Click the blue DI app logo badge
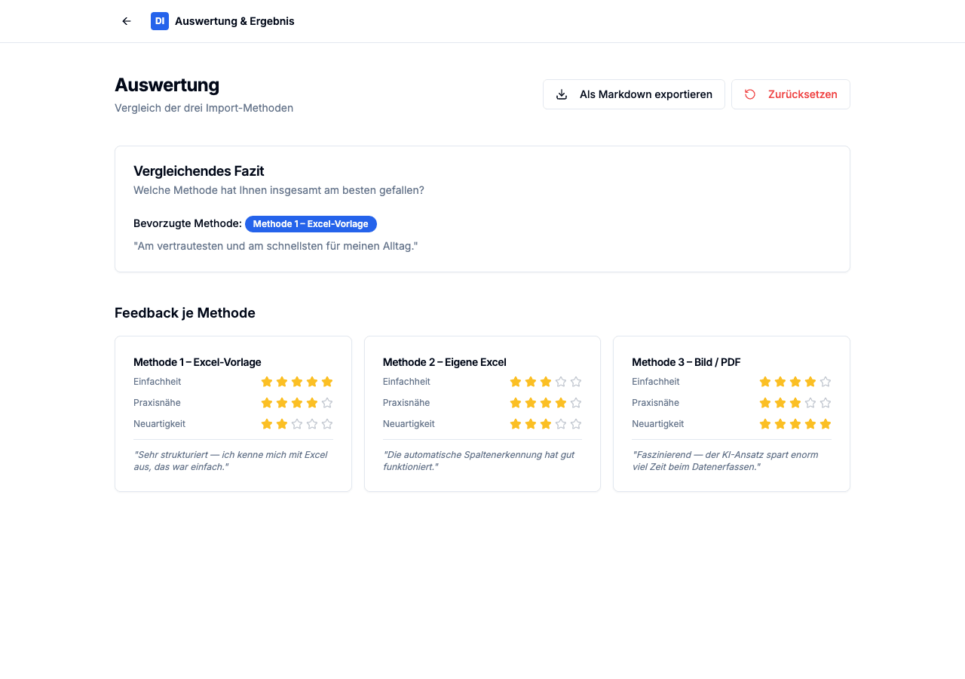965x679 pixels. 160,21
